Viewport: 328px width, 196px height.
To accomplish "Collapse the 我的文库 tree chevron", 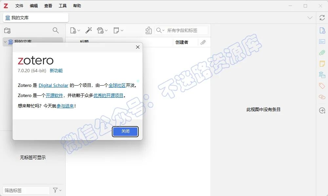I will coord(5,42).
